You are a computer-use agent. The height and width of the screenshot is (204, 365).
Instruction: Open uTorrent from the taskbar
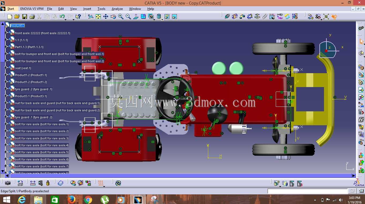[x=105, y=199]
